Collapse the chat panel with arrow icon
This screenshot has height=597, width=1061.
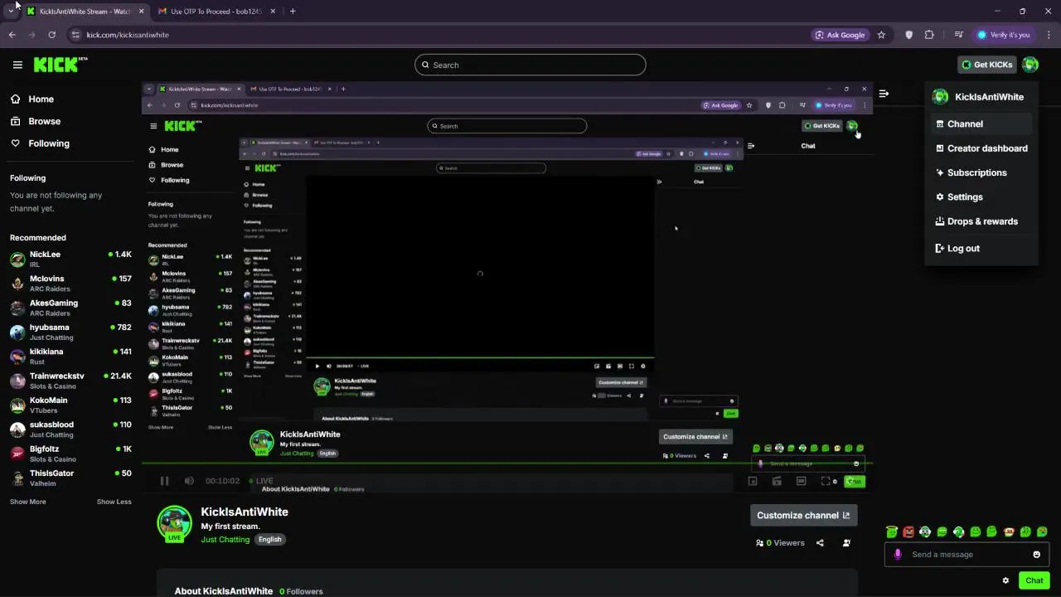[x=884, y=94]
